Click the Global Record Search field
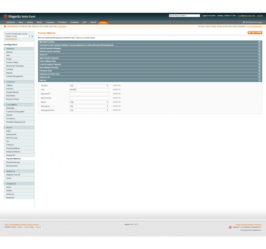266x249 pixels. [185, 16]
